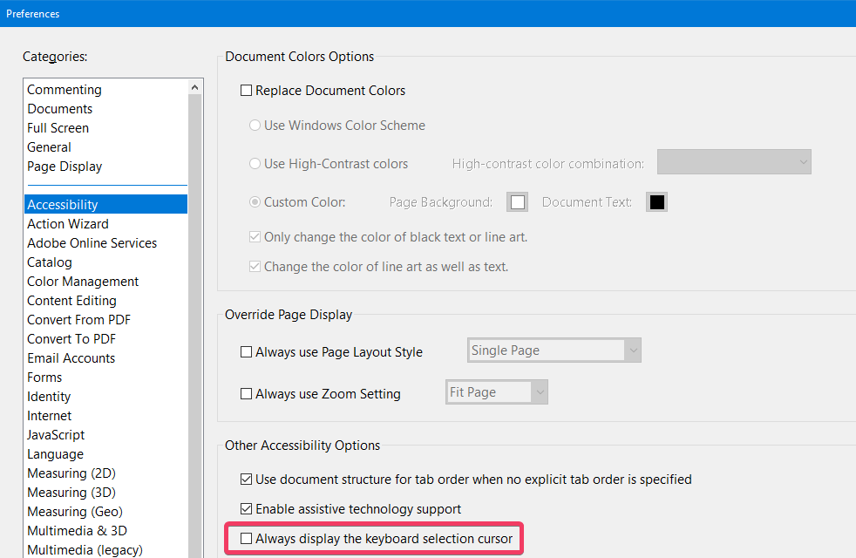The width and height of the screenshot is (856, 558).
Task: Open the Single Page layout dropdown
Action: [x=554, y=350]
